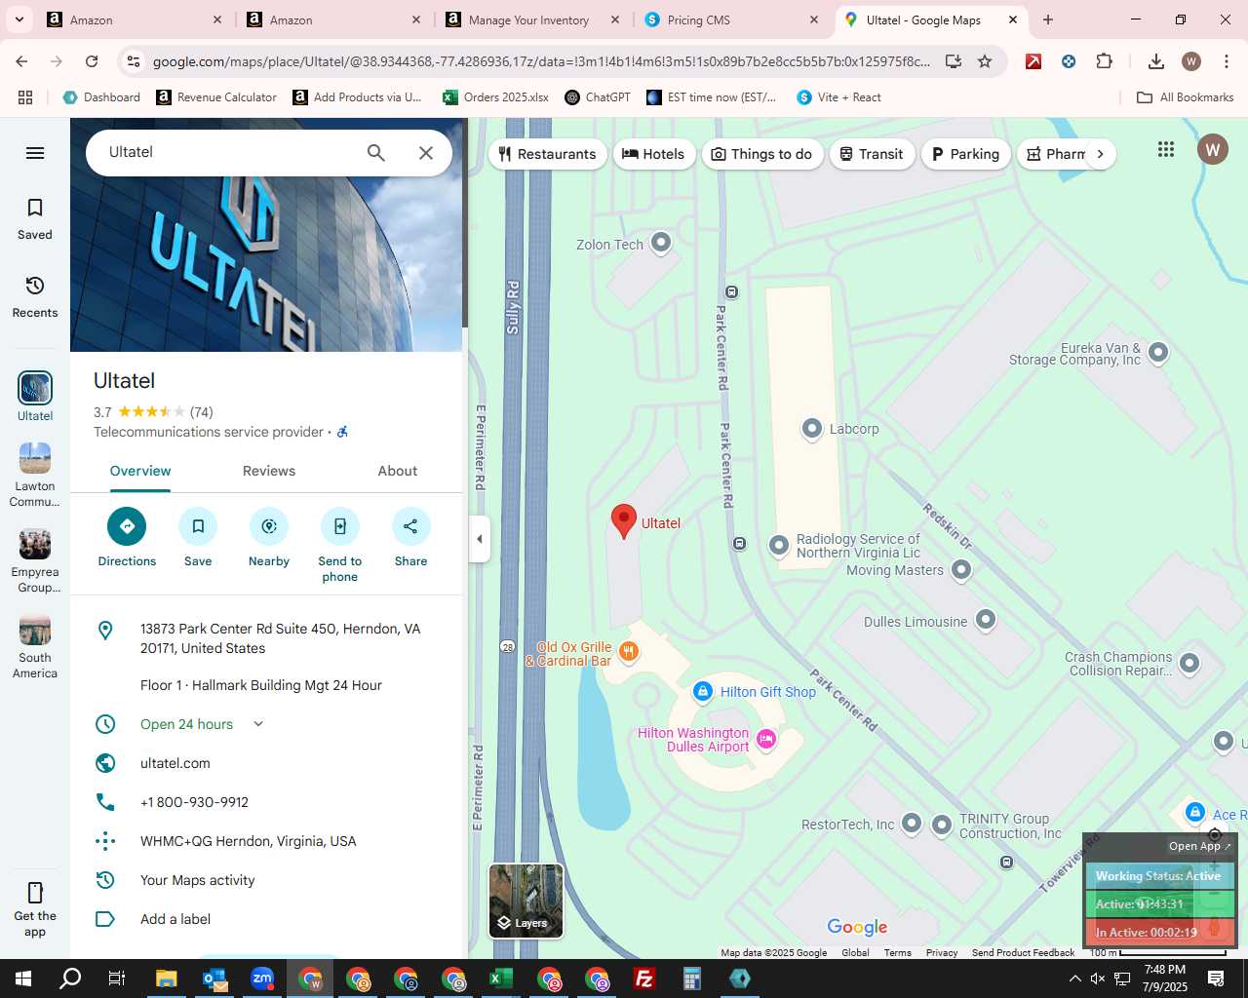The image size is (1248, 998).
Task: Open All Bookmarks folder
Action: pyautogui.click(x=1186, y=97)
